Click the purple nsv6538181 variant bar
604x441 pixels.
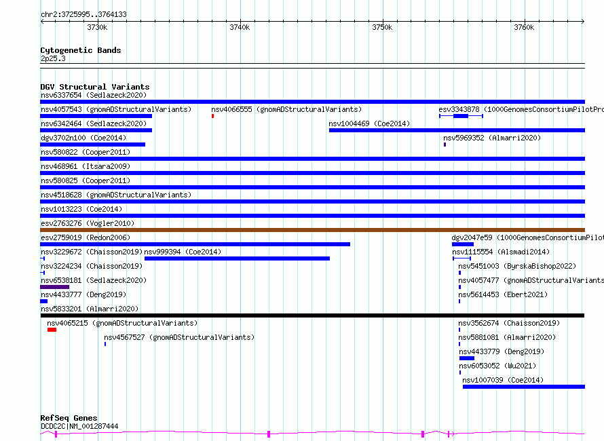pyautogui.click(x=55, y=287)
